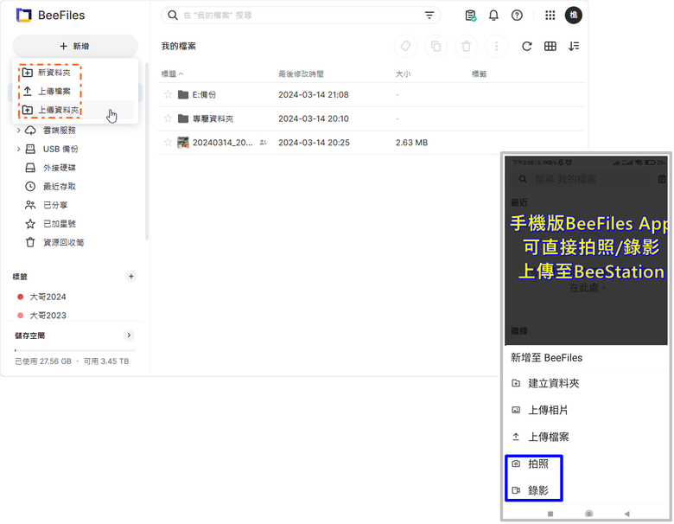Sort by 大小 column header
This screenshot has width=674, height=524.
[403, 74]
